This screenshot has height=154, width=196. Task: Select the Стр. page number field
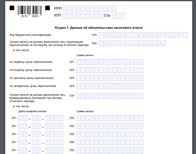point(119,15)
